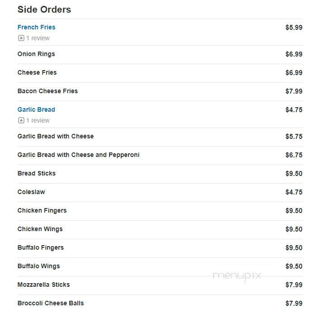Click the Side Orders heading

44,9
